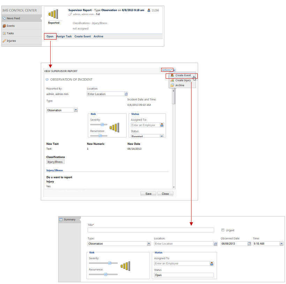Open the Observed Date calendar icon
286x284 pixels.
249,244
